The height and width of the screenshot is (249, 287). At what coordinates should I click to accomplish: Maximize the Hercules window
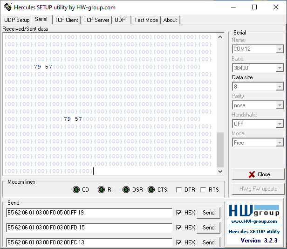pyautogui.click(x=254, y=7)
